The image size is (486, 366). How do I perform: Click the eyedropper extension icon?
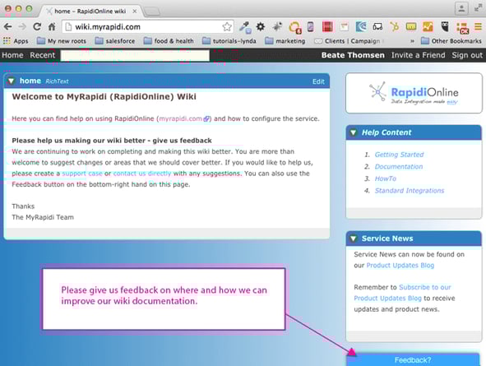(x=245, y=27)
